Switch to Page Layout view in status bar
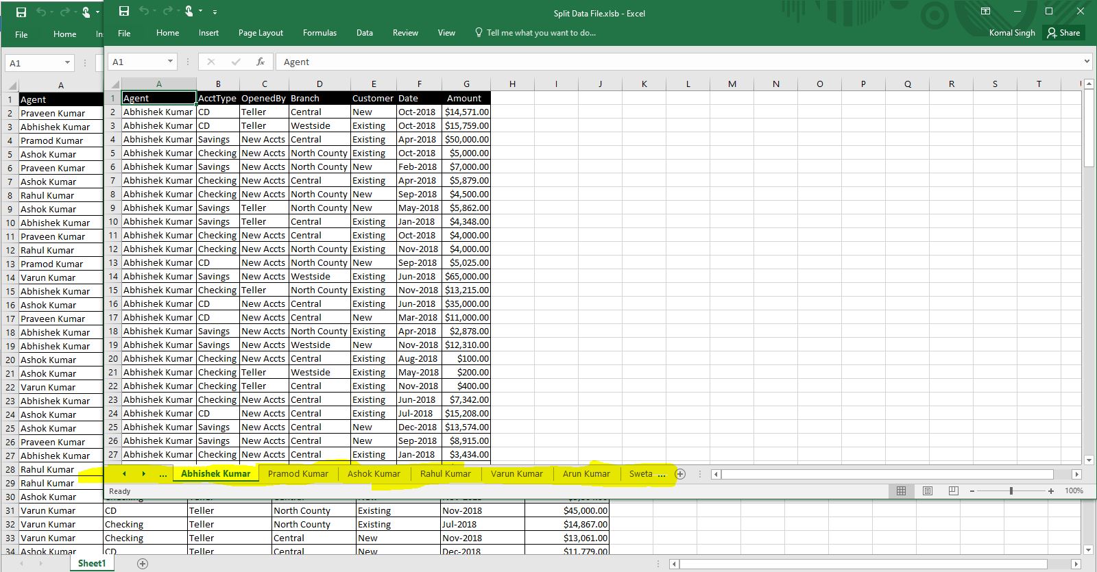This screenshot has height=572, width=1097. 927,491
